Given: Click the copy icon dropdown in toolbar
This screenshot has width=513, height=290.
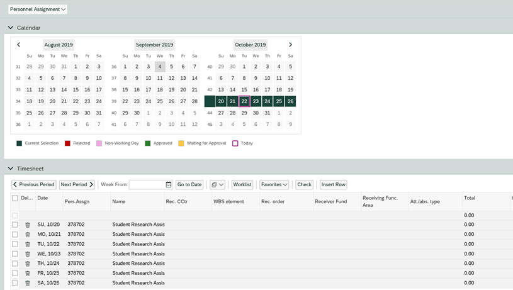Looking at the screenshot, I should 217,185.
